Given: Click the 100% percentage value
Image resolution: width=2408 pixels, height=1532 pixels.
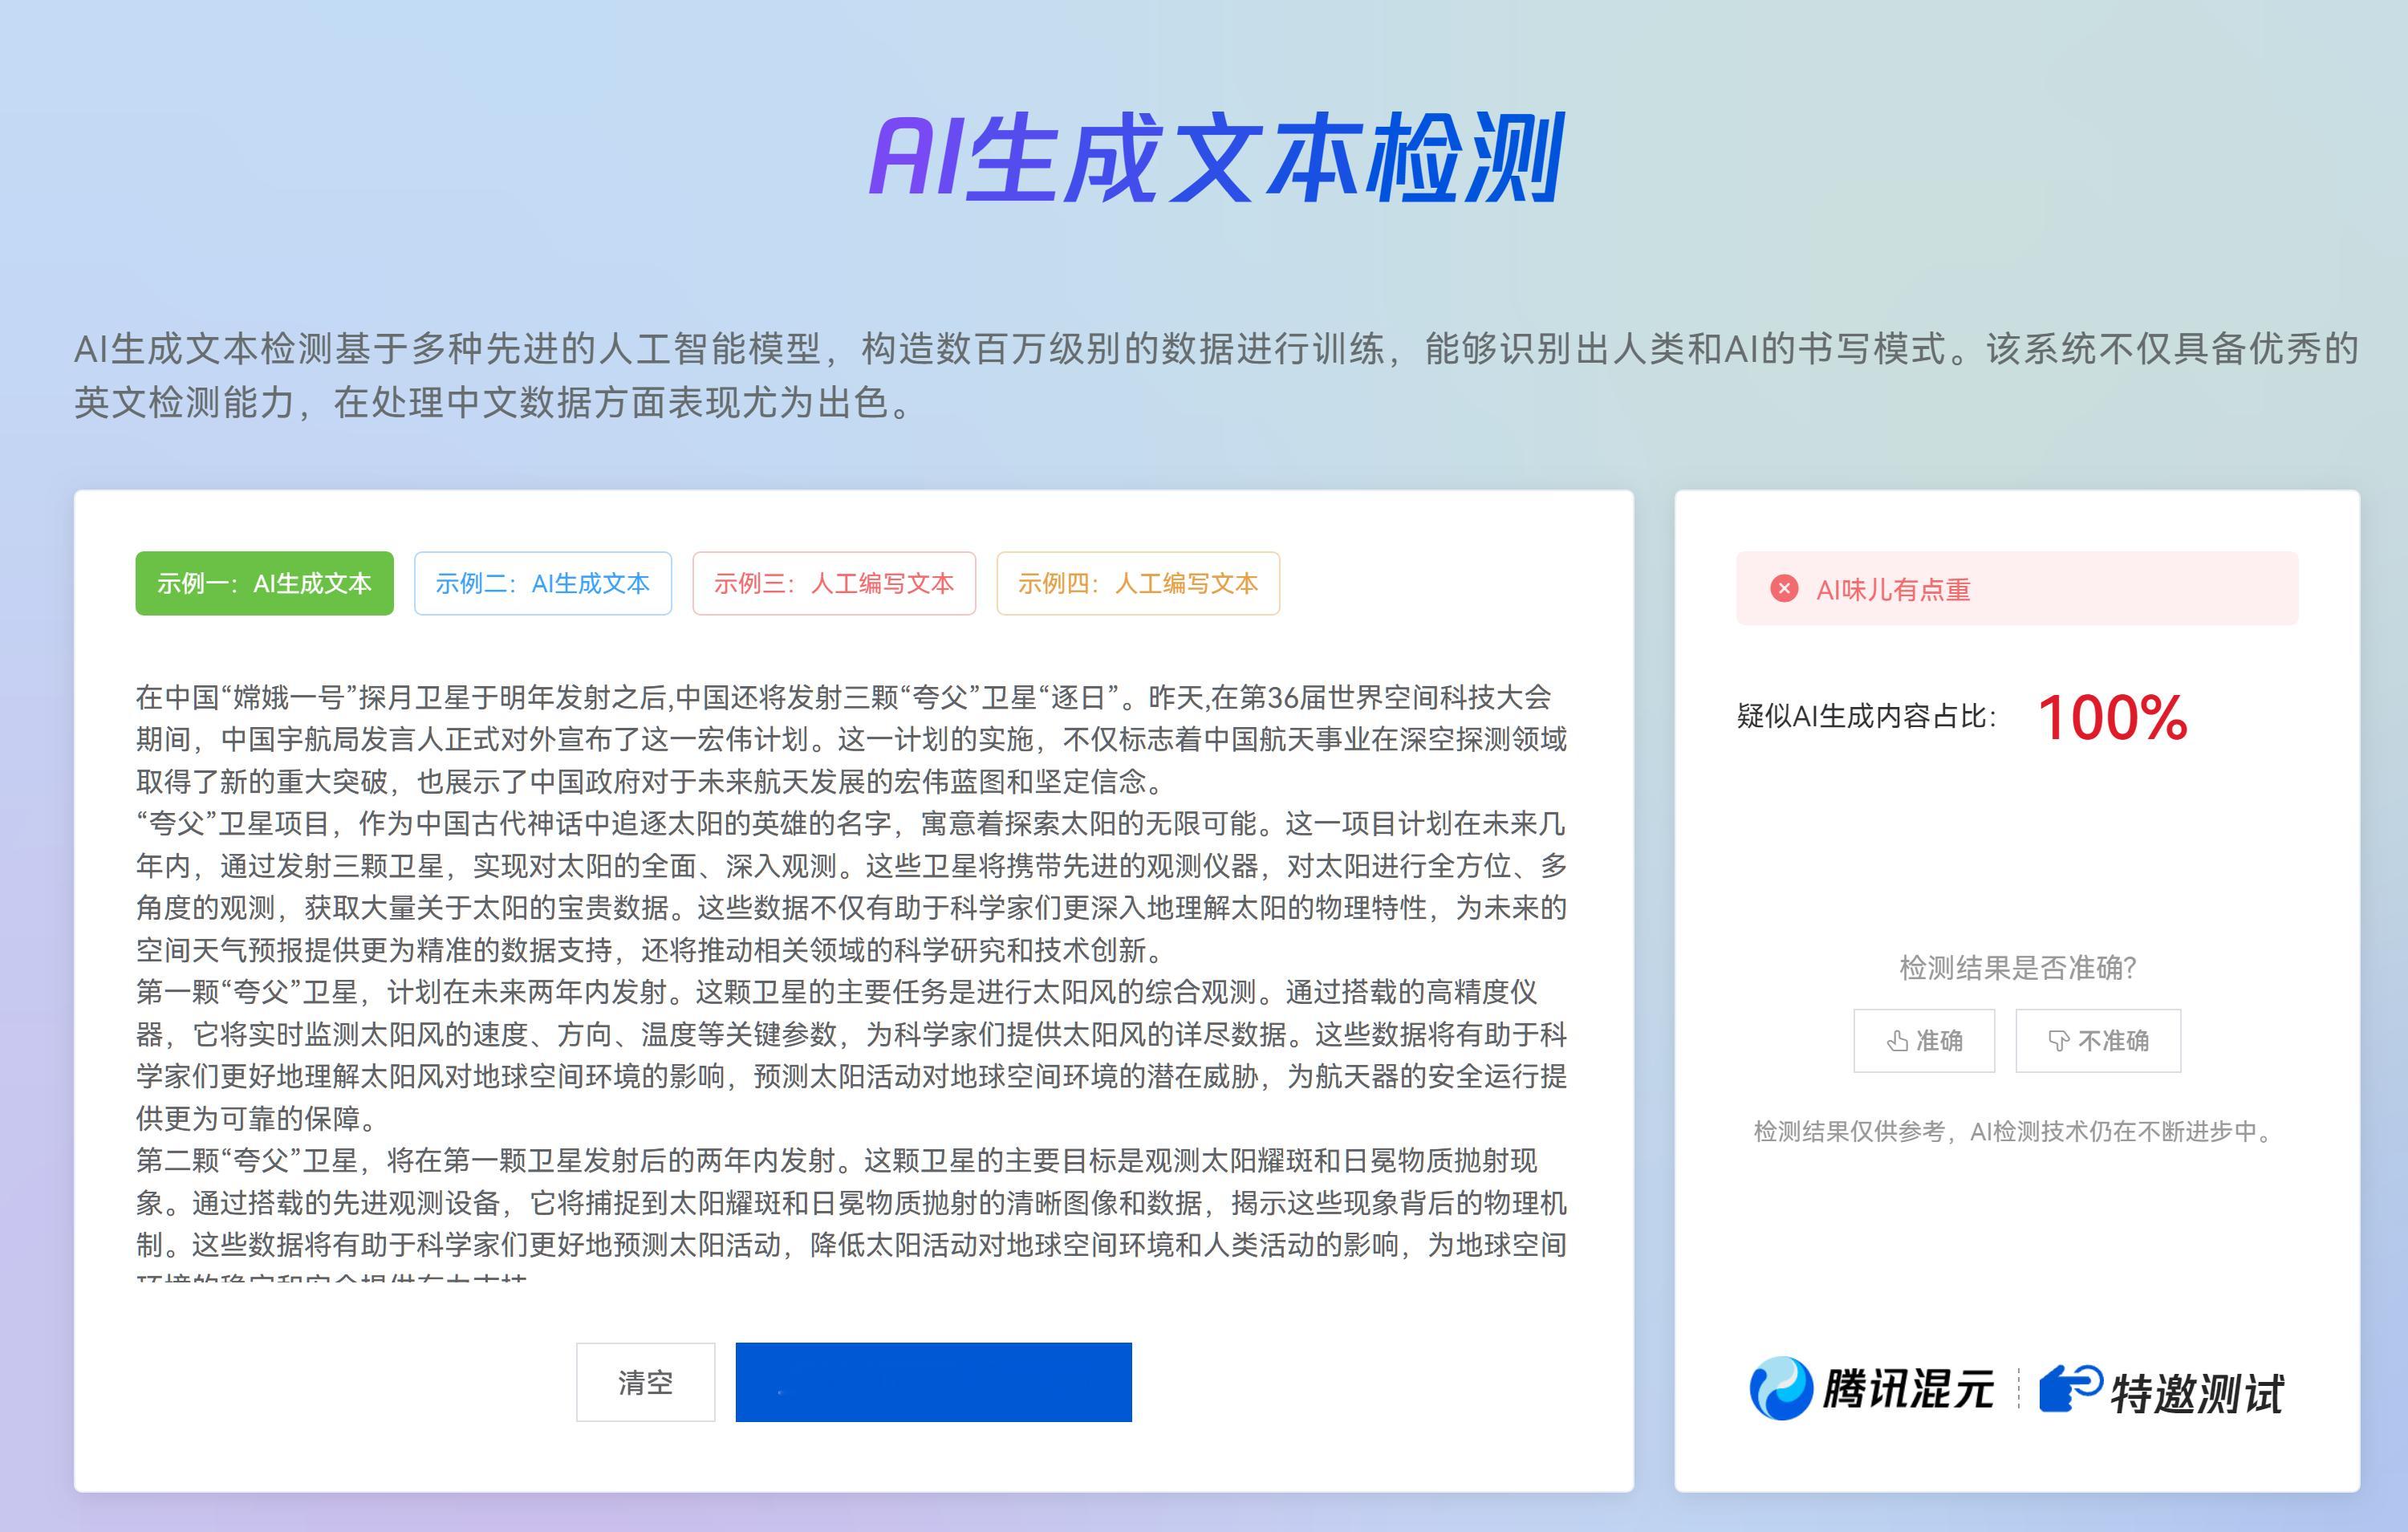Looking at the screenshot, I should click(2112, 718).
